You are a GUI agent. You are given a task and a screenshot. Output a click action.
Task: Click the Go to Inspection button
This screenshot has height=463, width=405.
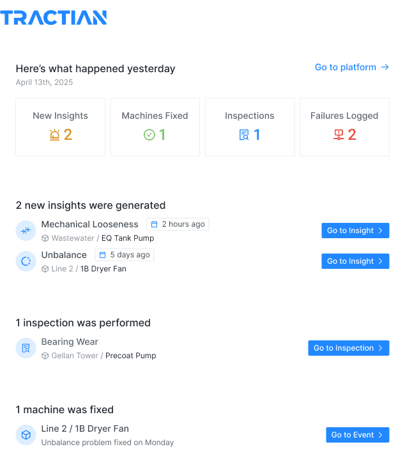(x=349, y=348)
